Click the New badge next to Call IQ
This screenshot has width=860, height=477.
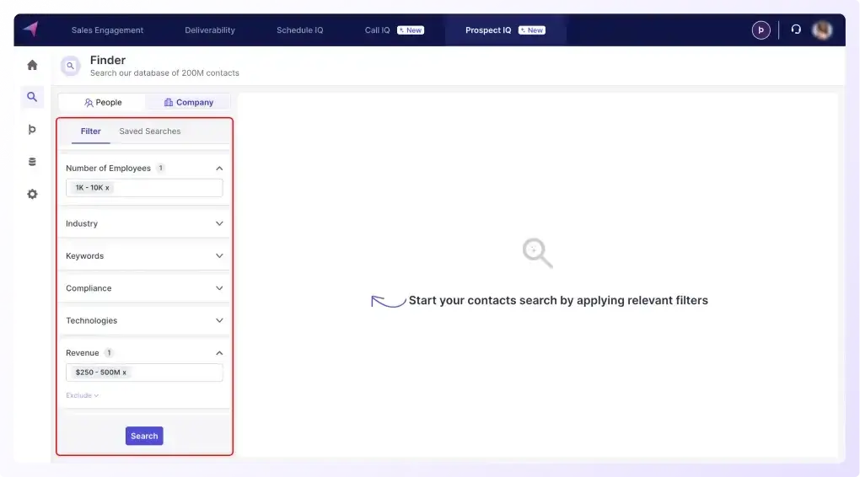click(411, 30)
